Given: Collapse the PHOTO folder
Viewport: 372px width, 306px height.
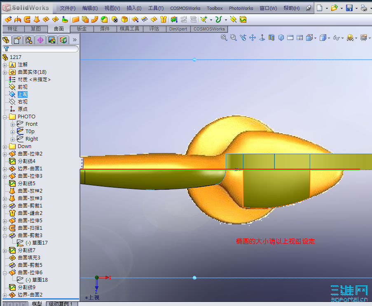Looking at the screenshot, I should 5,117.
